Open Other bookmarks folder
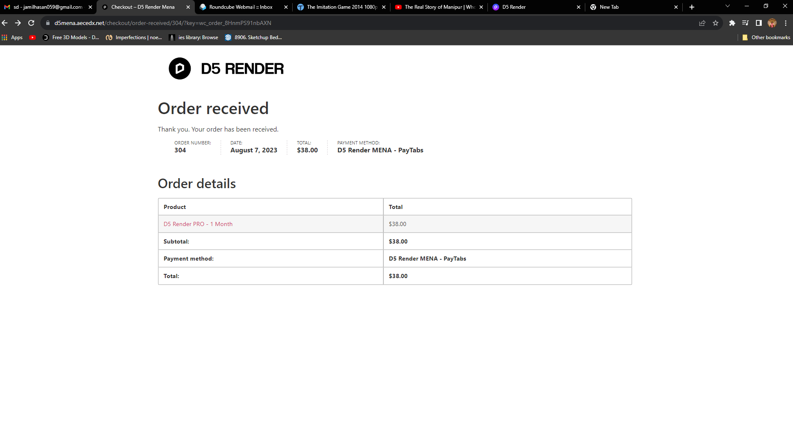Viewport: 793px width, 425px height. (766, 37)
